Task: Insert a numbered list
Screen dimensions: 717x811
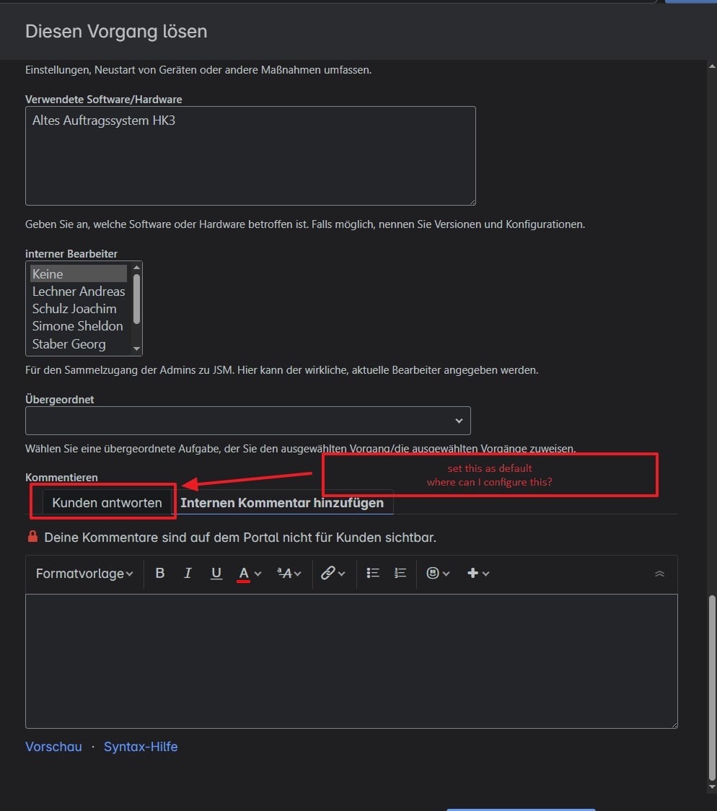Action: (x=400, y=573)
